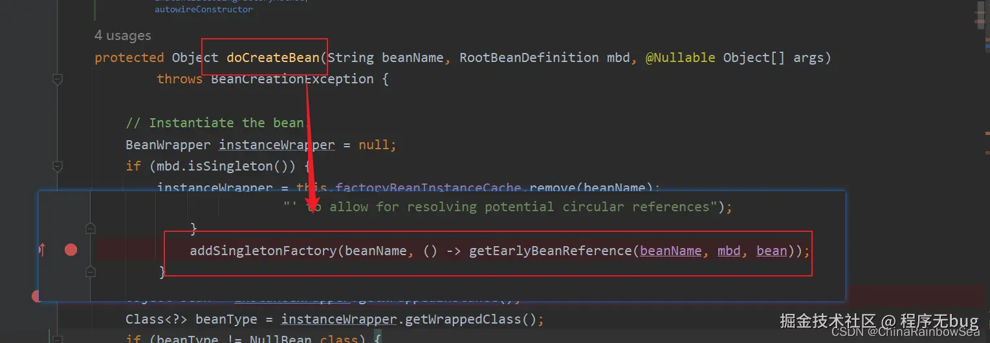Click getWrappedClass() method call

[x=470, y=319]
